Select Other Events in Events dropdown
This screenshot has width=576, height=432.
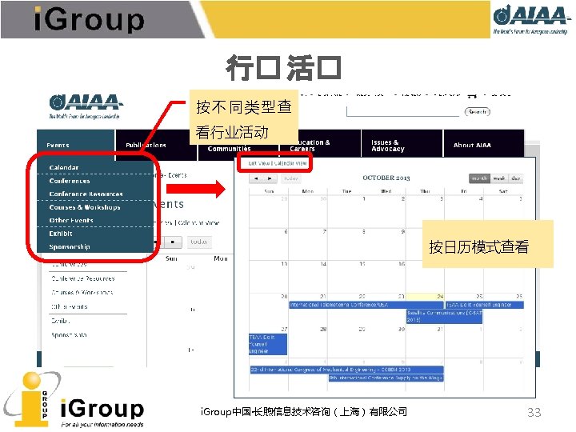coord(71,220)
